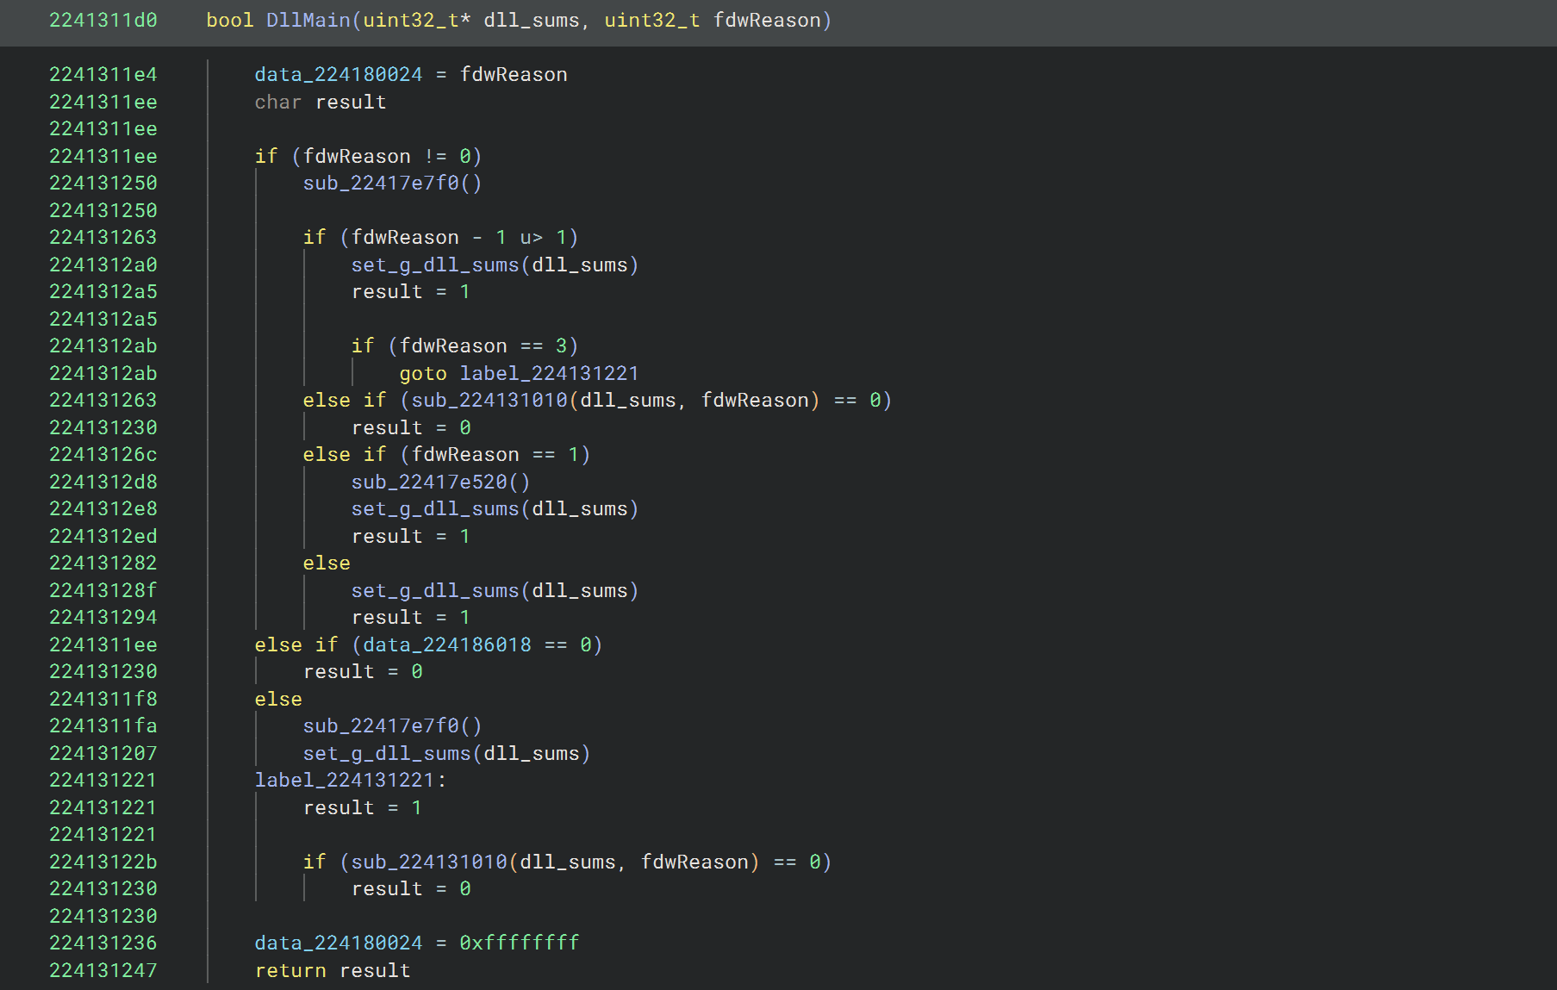This screenshot has height=990, width=1557.
Task: Click the data_224180024 global variable
Action: tap(338, 74)
